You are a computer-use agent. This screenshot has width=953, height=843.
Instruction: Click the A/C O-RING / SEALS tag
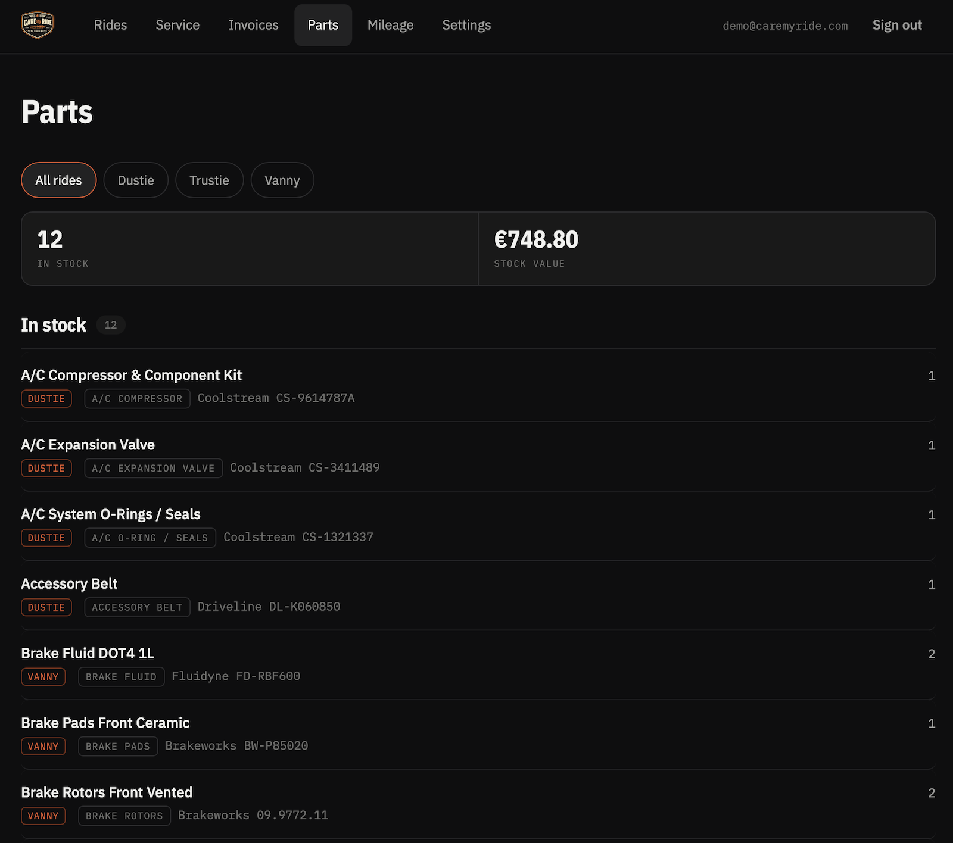click(x=150, y=538)
